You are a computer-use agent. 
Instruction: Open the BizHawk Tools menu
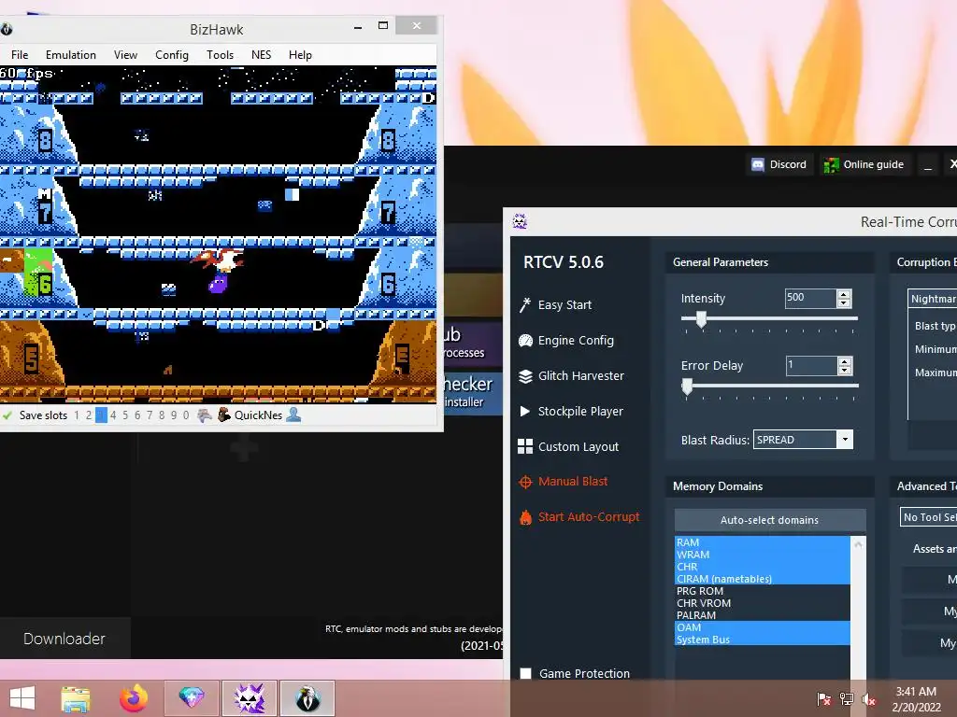[220, 55]
